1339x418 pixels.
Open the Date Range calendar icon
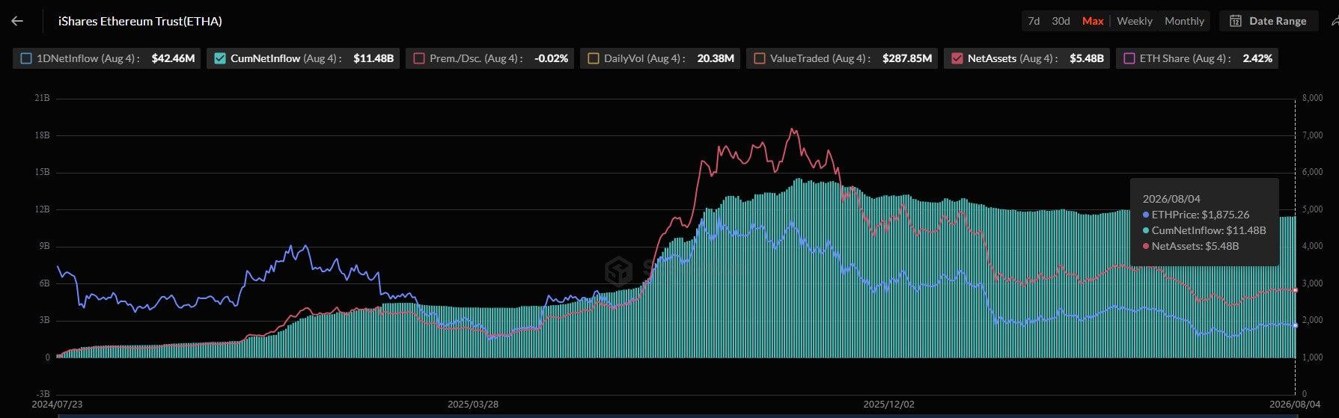point(1236,21)
